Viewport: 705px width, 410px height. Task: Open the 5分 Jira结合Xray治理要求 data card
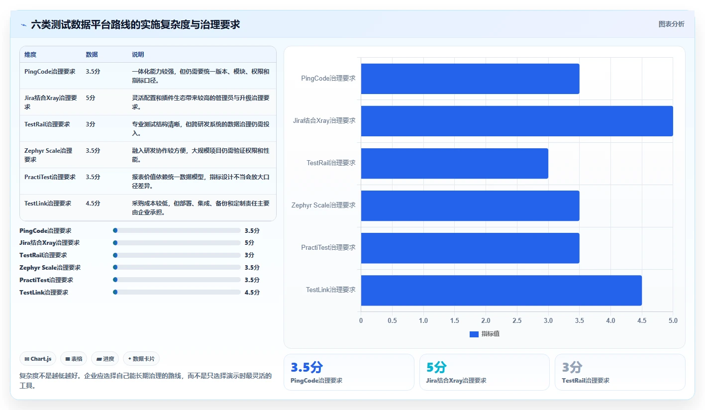(485, 372)
